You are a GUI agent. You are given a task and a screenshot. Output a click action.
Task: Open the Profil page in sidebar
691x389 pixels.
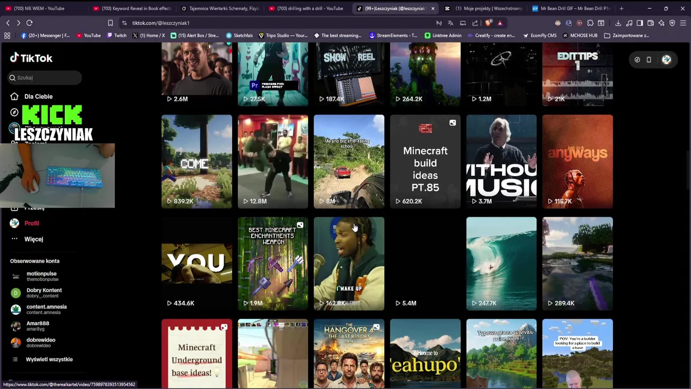[25, 223]
